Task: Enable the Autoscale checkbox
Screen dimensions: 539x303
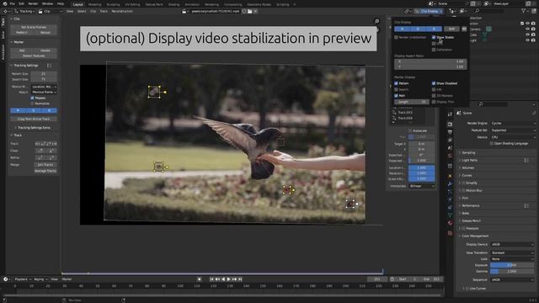Action: tap(410, 131)
